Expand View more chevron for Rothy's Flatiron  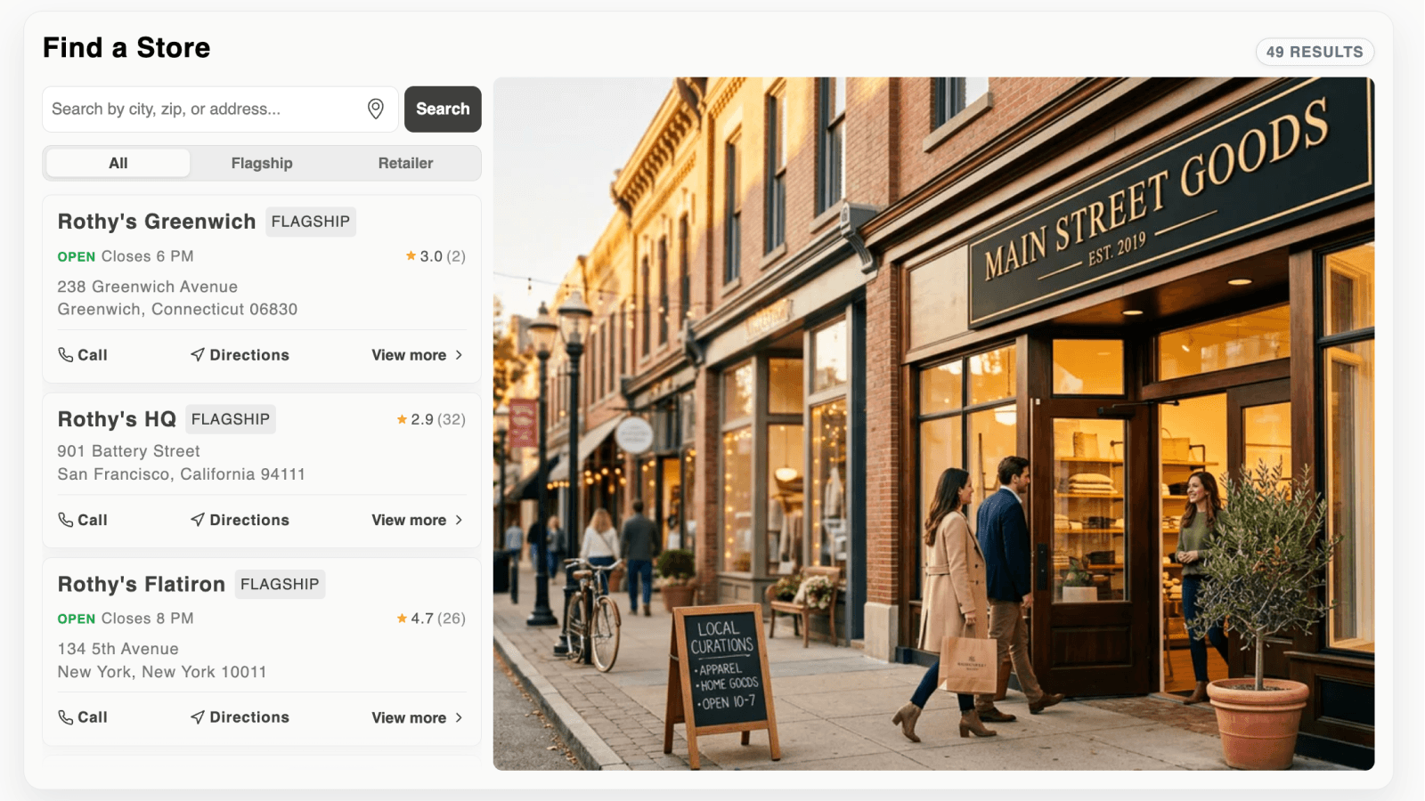459,717
